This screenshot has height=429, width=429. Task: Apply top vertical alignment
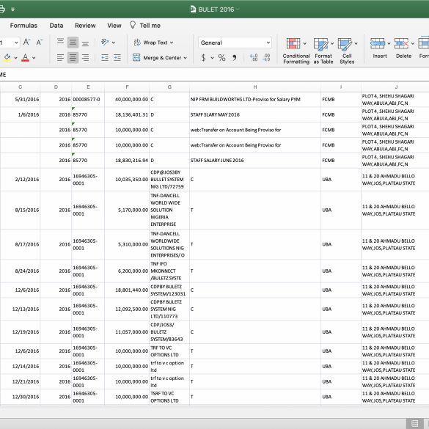coord(60,42)
